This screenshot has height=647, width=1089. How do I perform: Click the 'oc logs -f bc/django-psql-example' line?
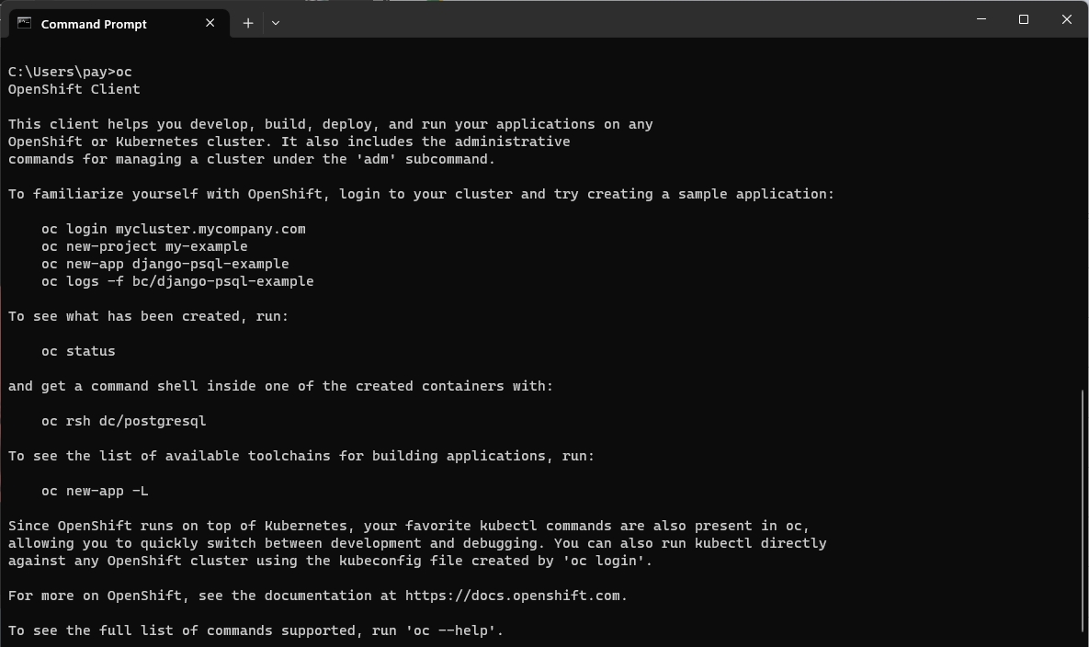177,281
